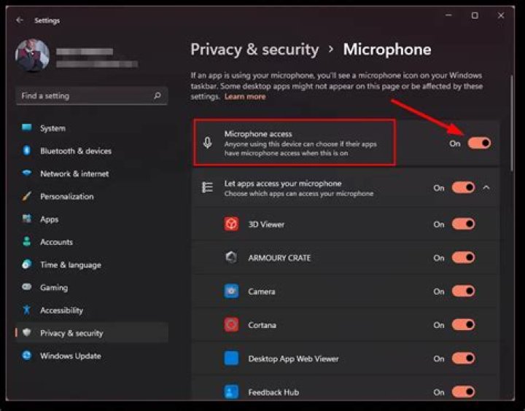
Task: Click the Desktop App Web Viewer icon
Action: [x=231, y=358]
